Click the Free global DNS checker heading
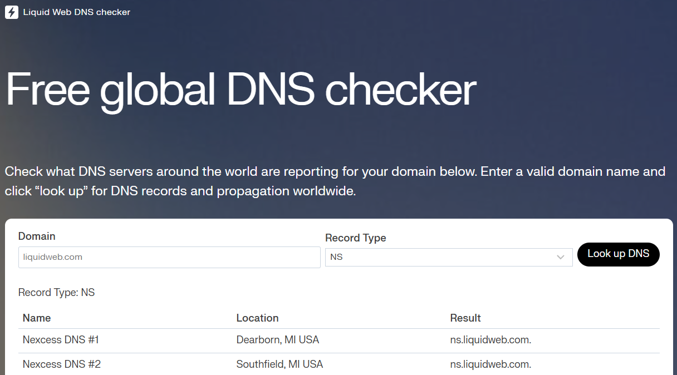Viewport: 677px width, 375px height. click(241, 89)
